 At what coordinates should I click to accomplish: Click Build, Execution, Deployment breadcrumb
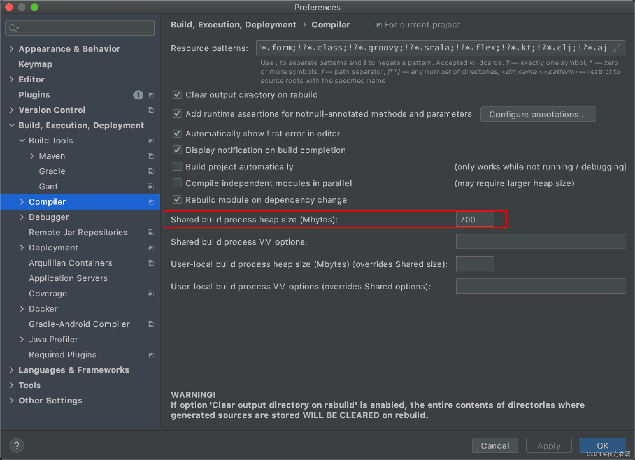click(233, 25)
